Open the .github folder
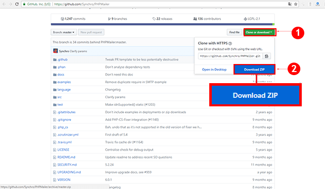 tap(62, 59)
